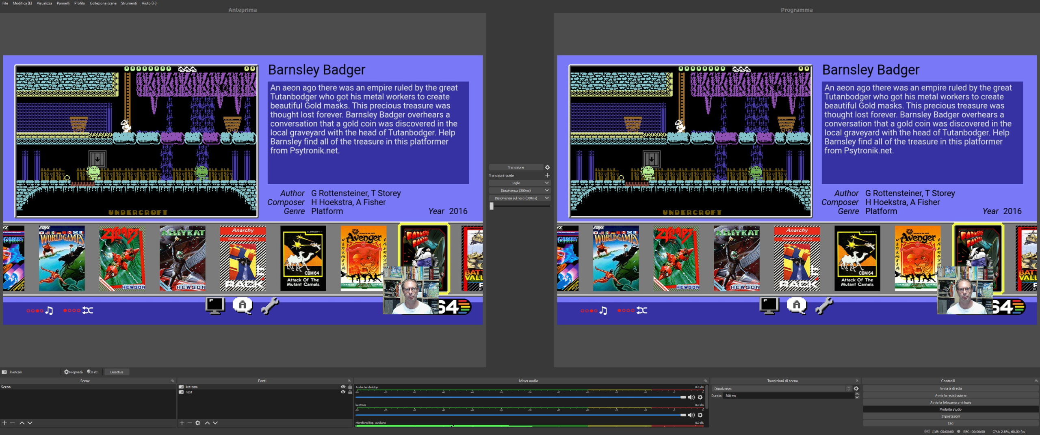This screenshot has width=1040, height=435.
Task: Click the Mixer audio vertical scrollbar
Action: [x=708, y=397]
